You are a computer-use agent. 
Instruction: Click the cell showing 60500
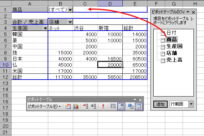pyautogui.click(x=135, y=58)
